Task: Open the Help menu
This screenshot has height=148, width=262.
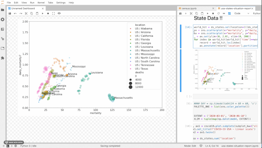Action: tap(71, 3)
